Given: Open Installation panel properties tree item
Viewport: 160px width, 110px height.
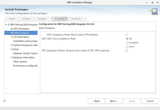Looking at the screenshot, I should pos(25,41).
